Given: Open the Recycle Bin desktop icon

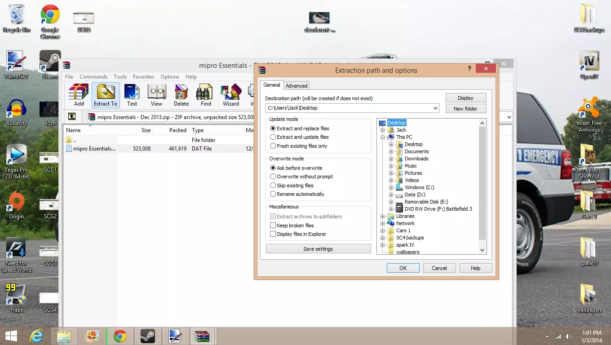Looking at the screenshot, I should 17,19.
